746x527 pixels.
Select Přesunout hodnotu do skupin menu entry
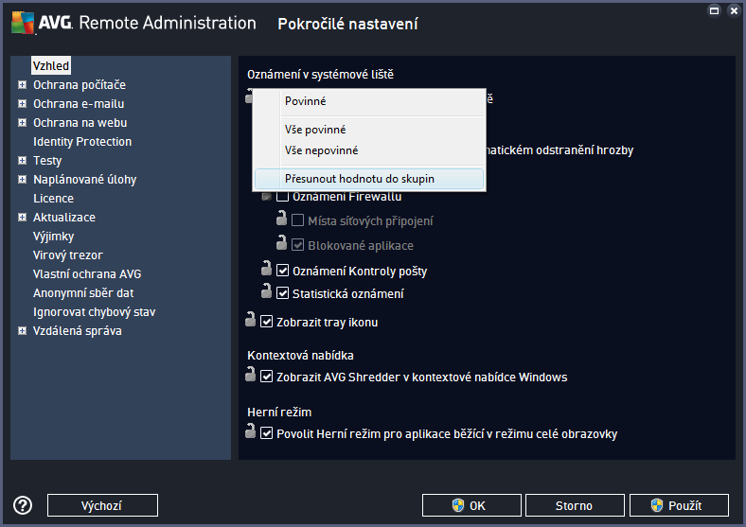click(x=369, y=179)
